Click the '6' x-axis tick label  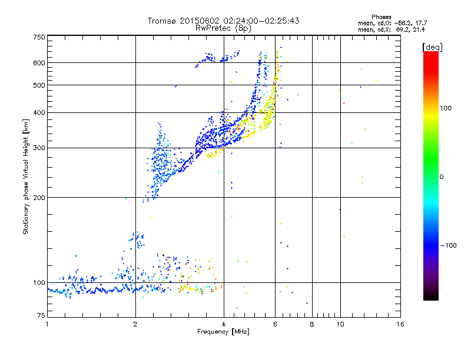coord(276,324)
